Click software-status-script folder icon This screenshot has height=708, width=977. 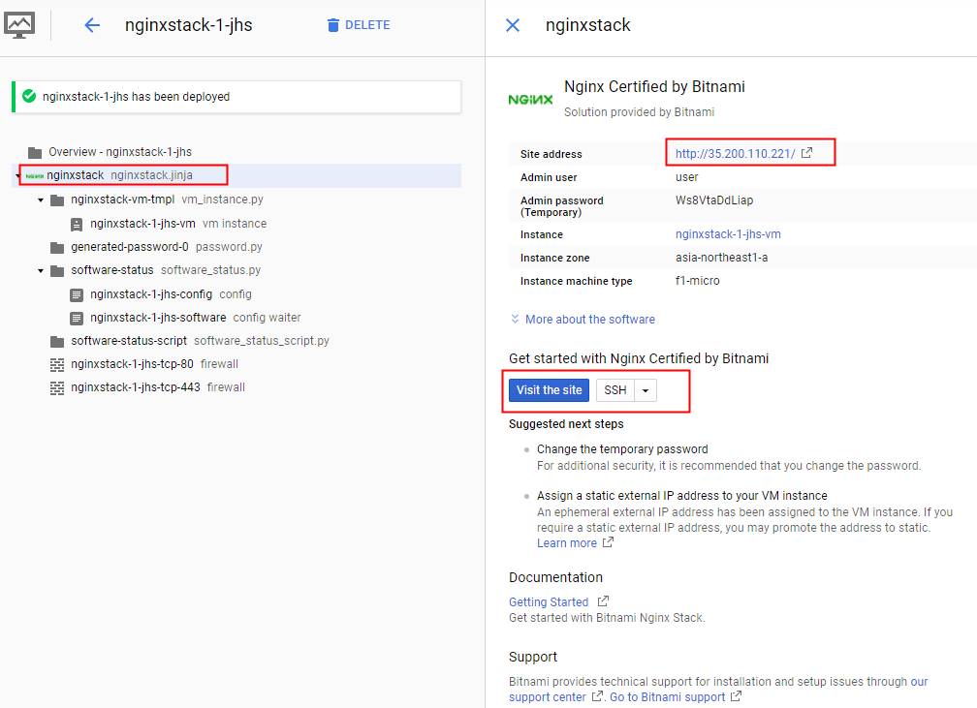pyautogui.click(x=57, y=342)
